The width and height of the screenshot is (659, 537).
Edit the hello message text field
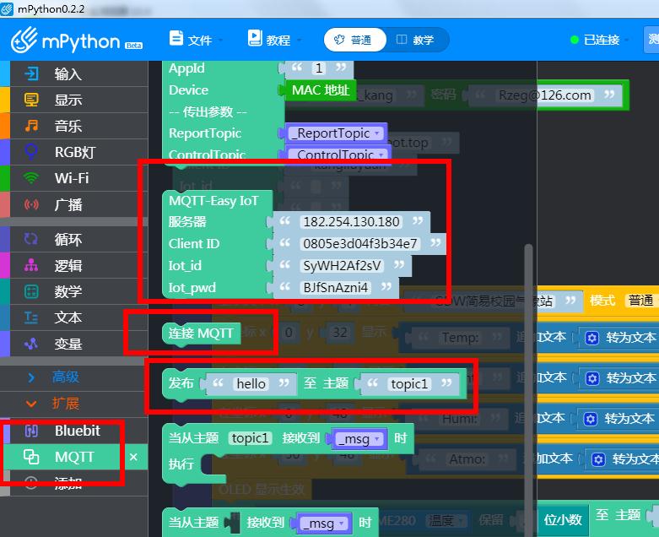point(251,384)
